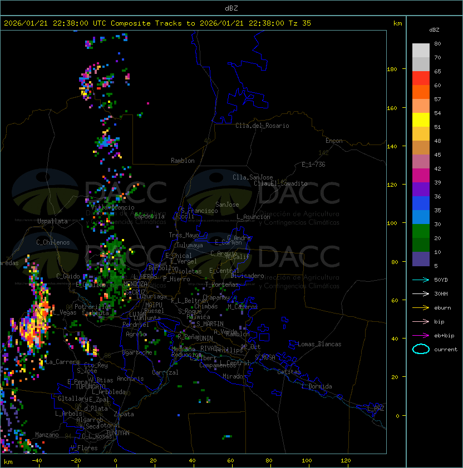This screenshot has height=468, width=463.
Task: Click the Encon label
Action: pyautogui.click(x=334, y=141)
